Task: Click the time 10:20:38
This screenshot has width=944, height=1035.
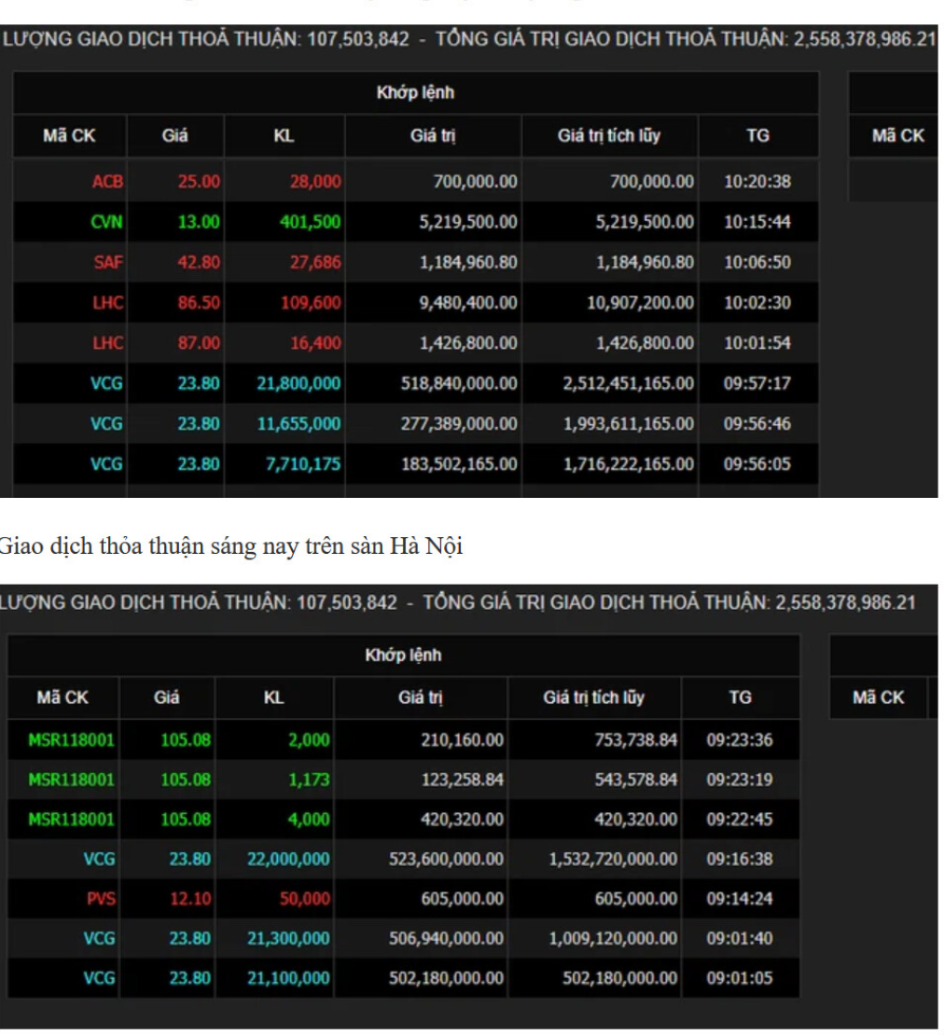Action: (x=757, y=182)
